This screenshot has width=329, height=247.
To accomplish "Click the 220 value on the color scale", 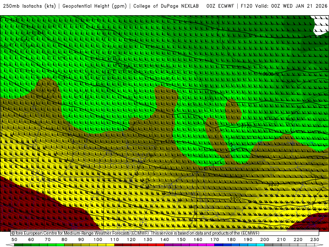I will [298, 240].
